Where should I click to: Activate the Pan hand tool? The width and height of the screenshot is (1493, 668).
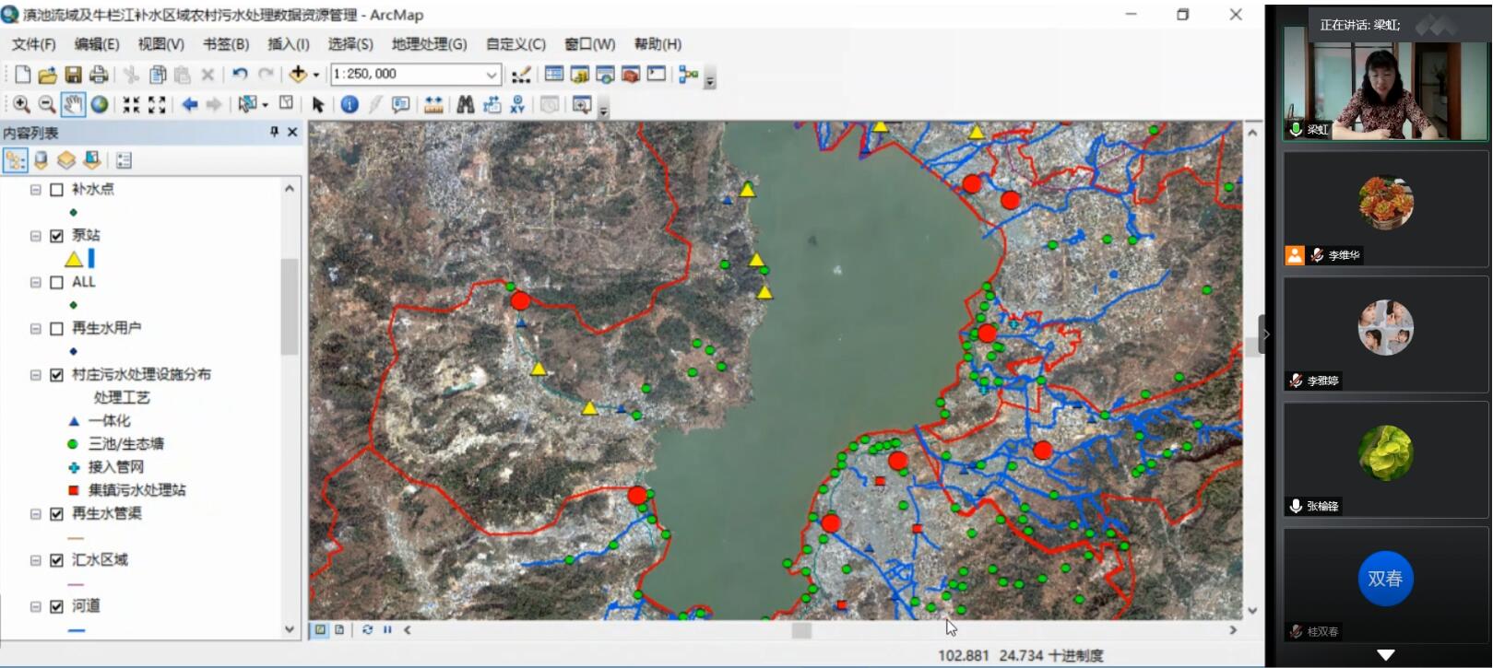[73, 105]
